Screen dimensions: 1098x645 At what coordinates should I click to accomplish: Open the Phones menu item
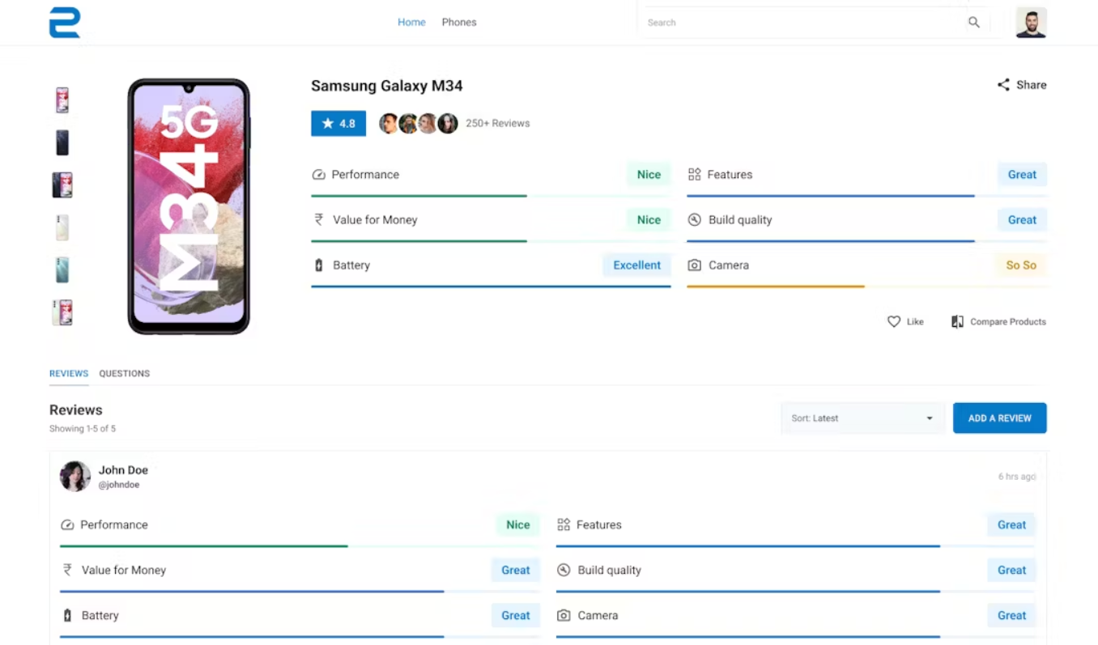[x=459, y=23]
